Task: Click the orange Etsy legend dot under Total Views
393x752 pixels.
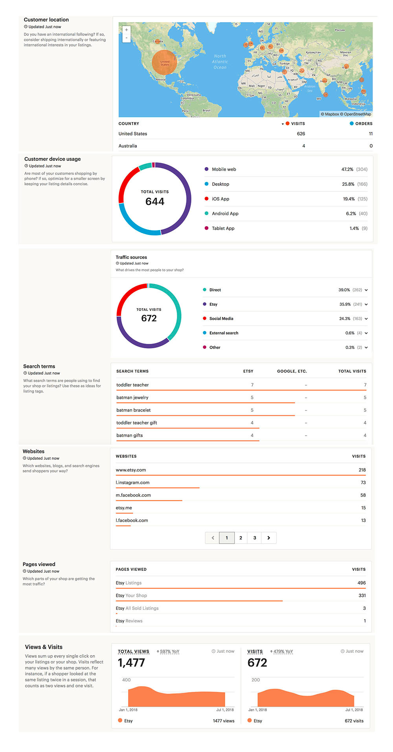Action: click(x=120, y=720)
